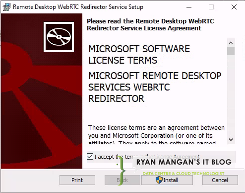245x193 pixels.
Task: Close the setup dialog with X
Action: (x=234, y=7)
